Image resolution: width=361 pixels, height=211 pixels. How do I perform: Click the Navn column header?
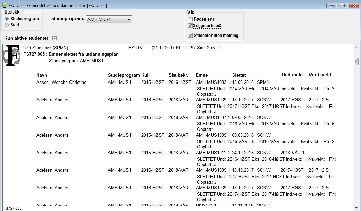point(42,75)
